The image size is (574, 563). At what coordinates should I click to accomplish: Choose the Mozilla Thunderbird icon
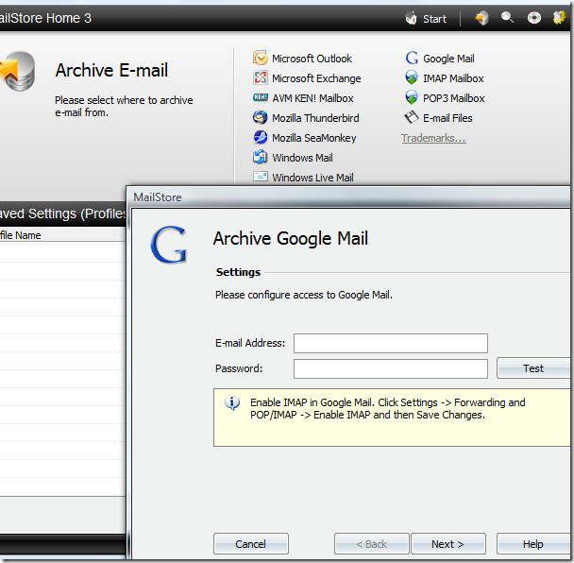pos(261,118)
